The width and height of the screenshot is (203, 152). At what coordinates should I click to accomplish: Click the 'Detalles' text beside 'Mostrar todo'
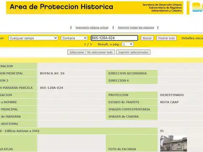[188, 38]
